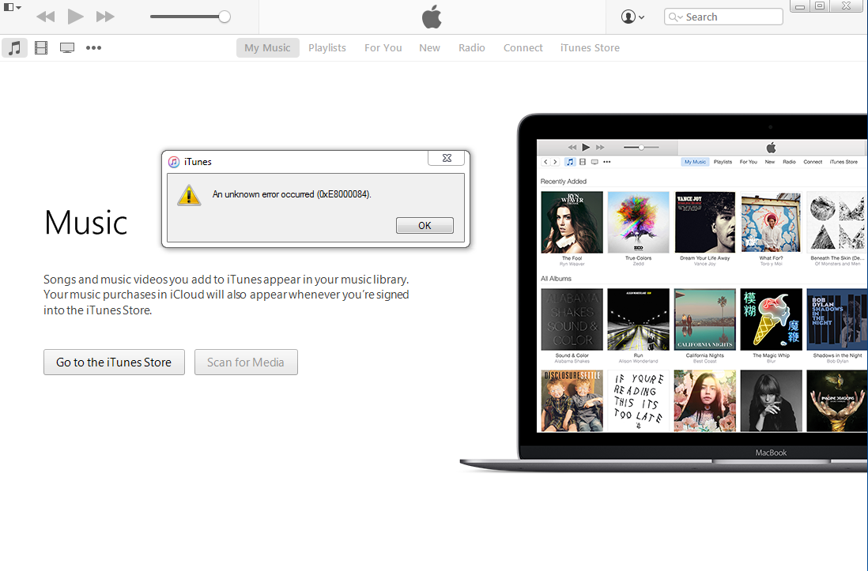The width and height of the screenshot is (868, 571).
Task: Start playback with the Play button
Action: (x=75, y=17)
